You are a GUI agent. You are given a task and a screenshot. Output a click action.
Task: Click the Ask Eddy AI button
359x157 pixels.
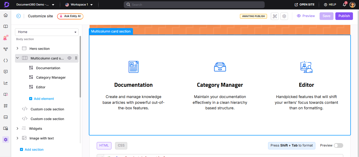[x=70, y=16]
